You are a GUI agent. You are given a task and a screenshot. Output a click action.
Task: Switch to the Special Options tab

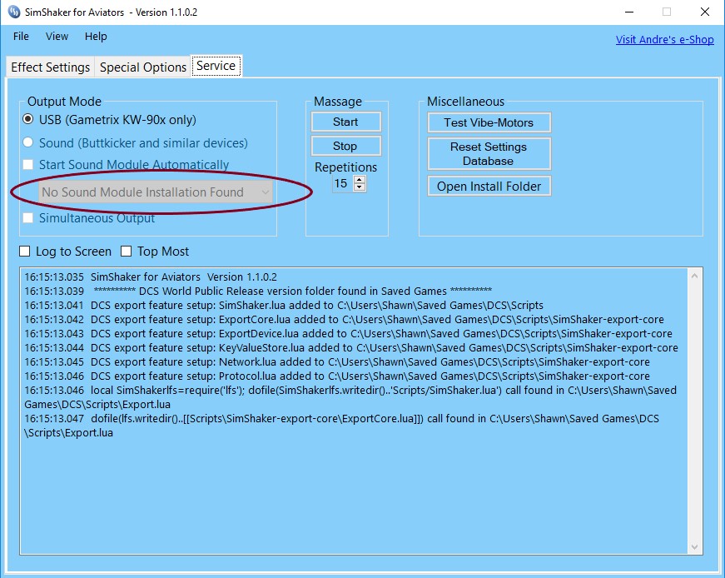(x=143, y=67)
